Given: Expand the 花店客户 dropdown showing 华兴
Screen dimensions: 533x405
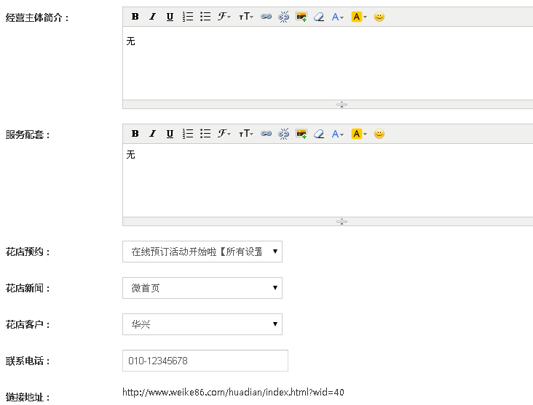Looking at the screenshot, I should 202,324.
